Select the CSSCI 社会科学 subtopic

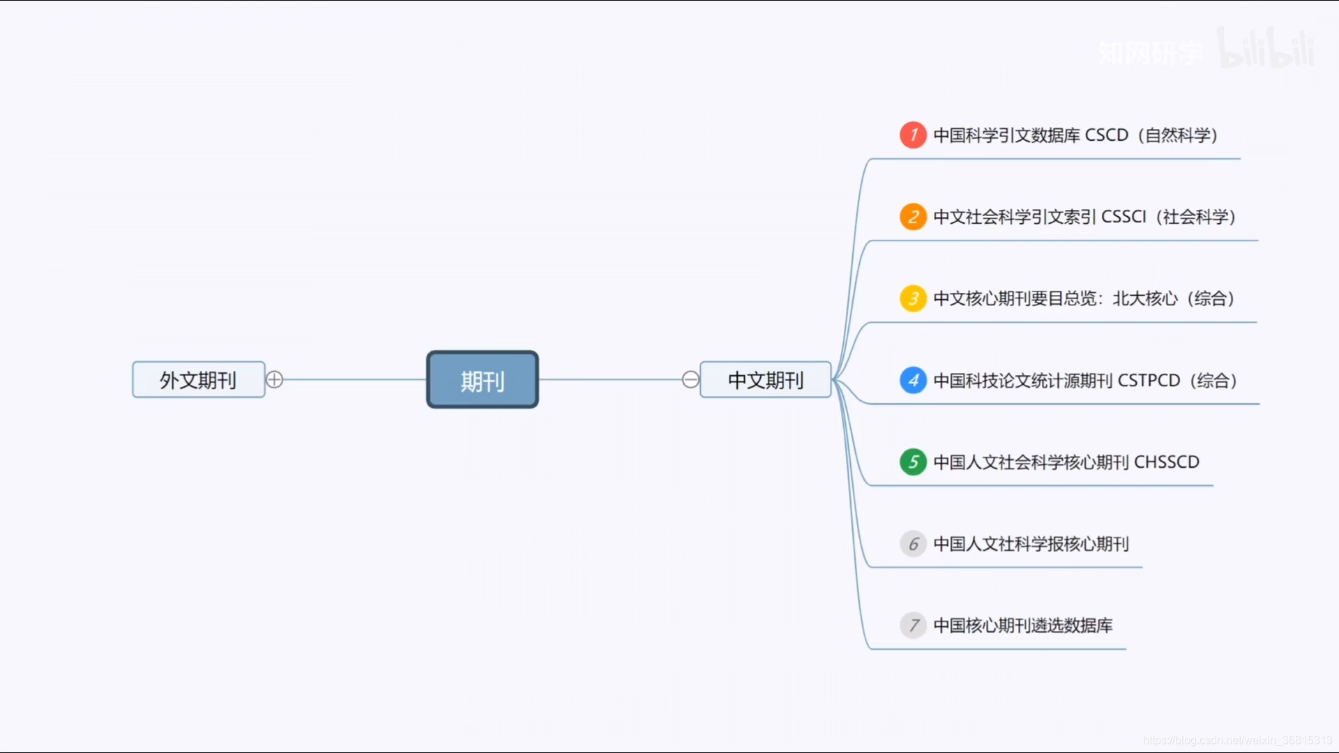click(1084, 217)
